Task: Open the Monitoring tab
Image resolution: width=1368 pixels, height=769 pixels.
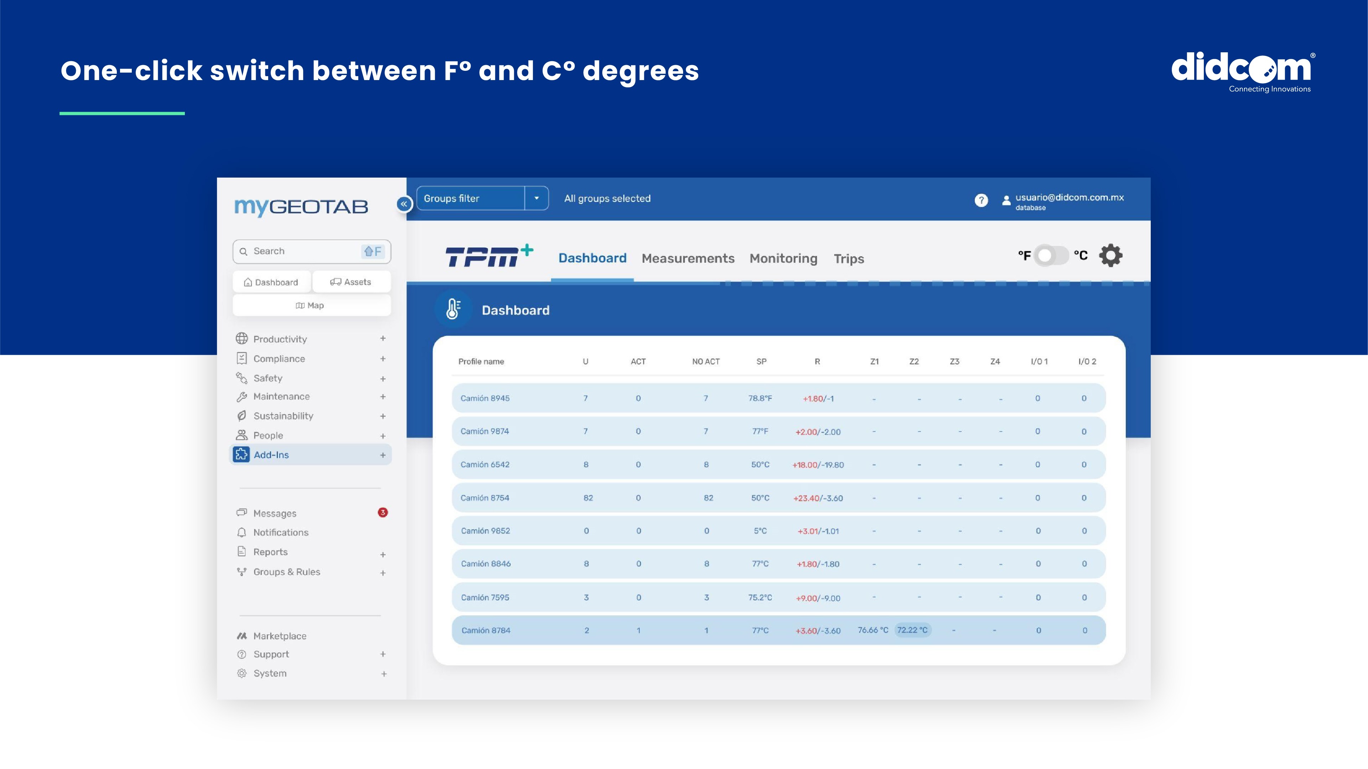Action: (x=783, y=258)
